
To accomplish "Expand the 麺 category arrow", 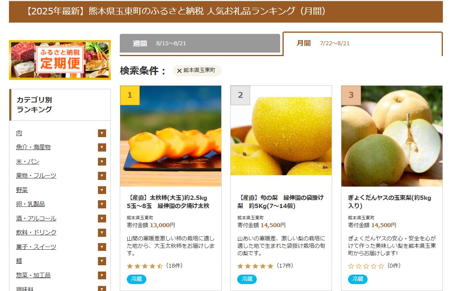I will click(x=102, y=261).
